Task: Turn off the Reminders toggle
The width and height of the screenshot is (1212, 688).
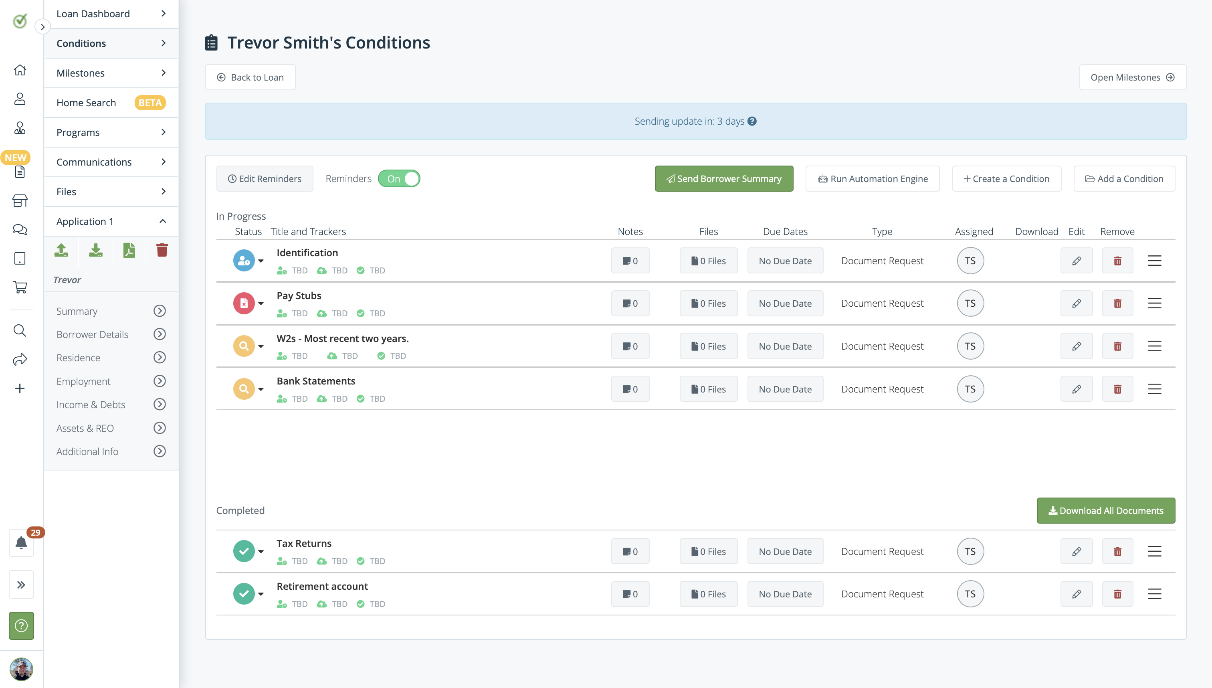Action: (399, 179)
